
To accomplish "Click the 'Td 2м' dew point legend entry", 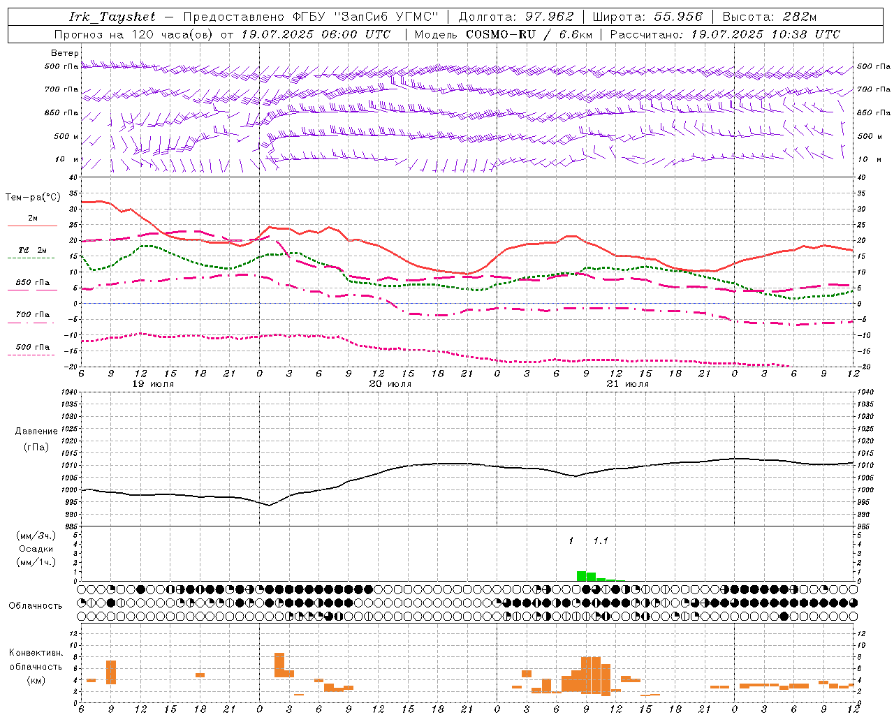I will (x=33, y=250).
